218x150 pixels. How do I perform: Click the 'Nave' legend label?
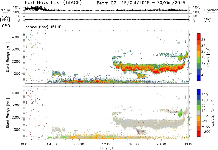tap(207, 19)
